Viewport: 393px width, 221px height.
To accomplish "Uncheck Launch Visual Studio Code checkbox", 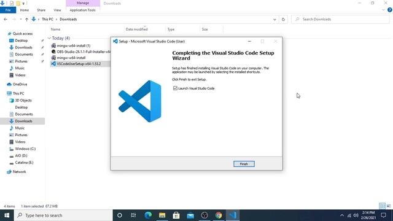I will point(175,88).
